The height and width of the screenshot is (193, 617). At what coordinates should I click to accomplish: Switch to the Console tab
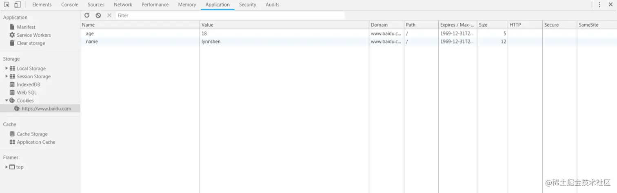70,4
